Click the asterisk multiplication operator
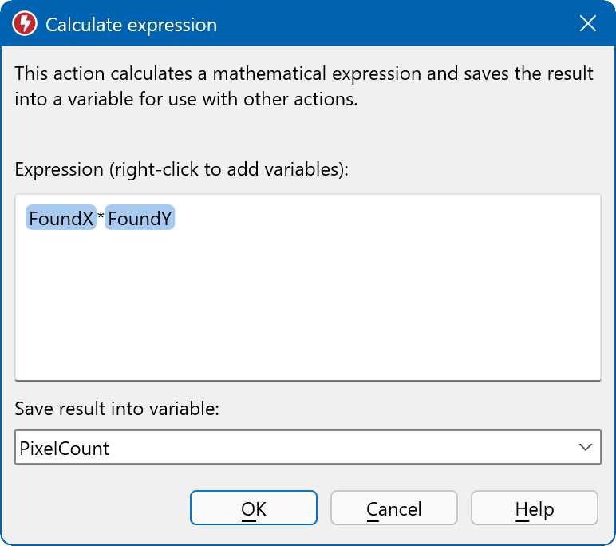This screenshot has width=616, height=546. [101, 218]
